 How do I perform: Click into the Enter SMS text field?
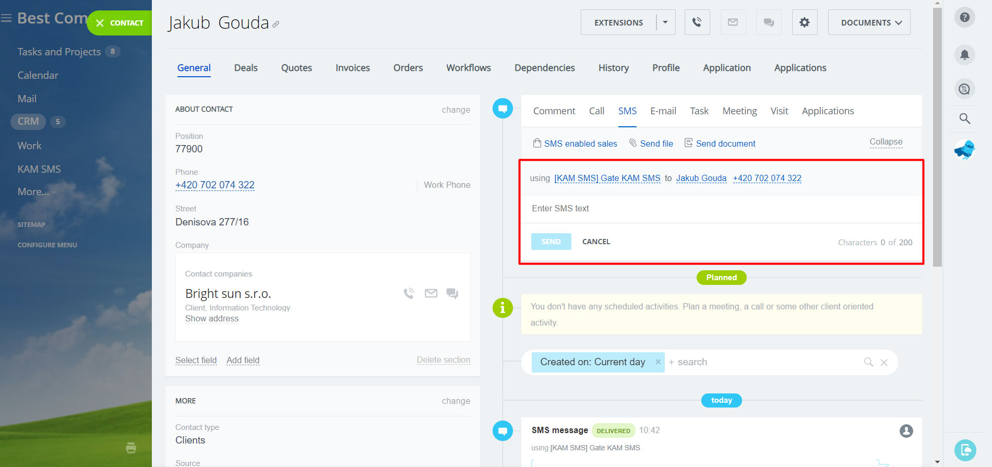point(720,209)
